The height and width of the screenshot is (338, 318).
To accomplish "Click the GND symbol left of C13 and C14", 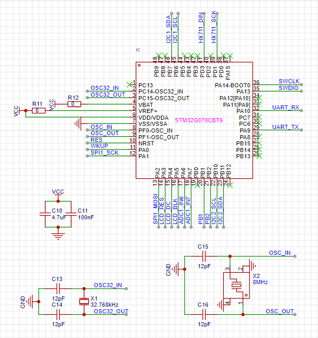I will tap(30, 302).
